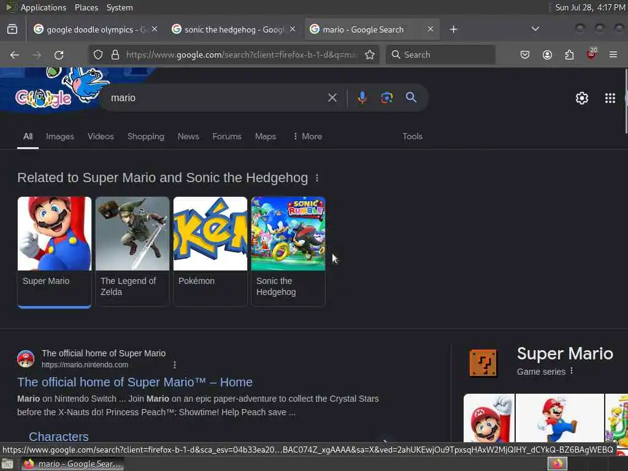
Task: Click the Firefox icon in the system tray
Action: 557,464
